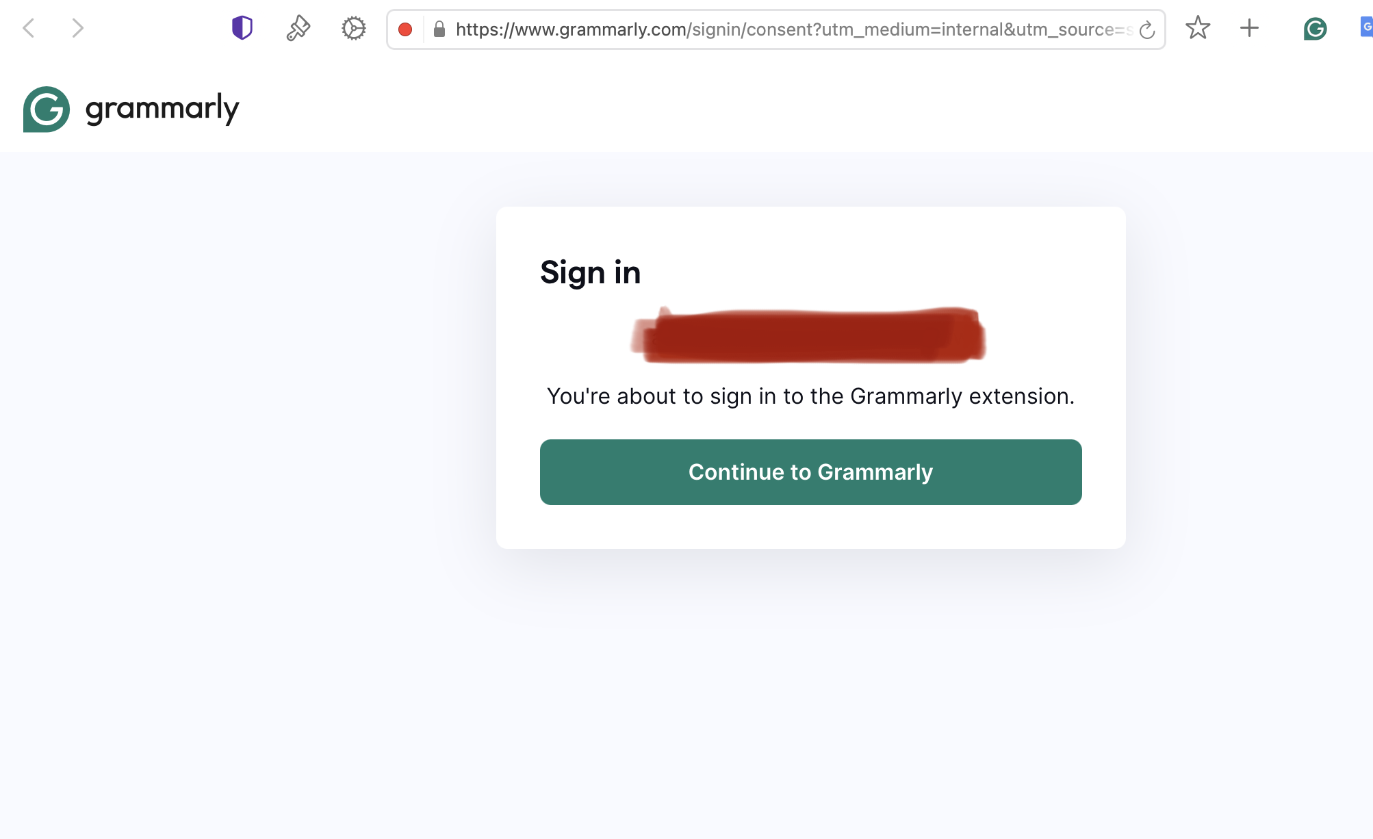
Task: Click the red dot in address bar
Action: tap(405, 29)
